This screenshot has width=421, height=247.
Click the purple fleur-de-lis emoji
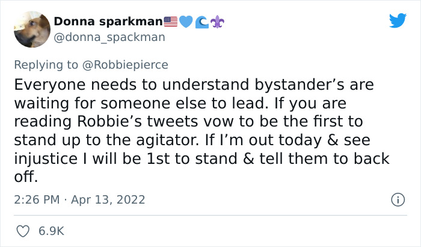pyautogui.click(x=218, y=22)
